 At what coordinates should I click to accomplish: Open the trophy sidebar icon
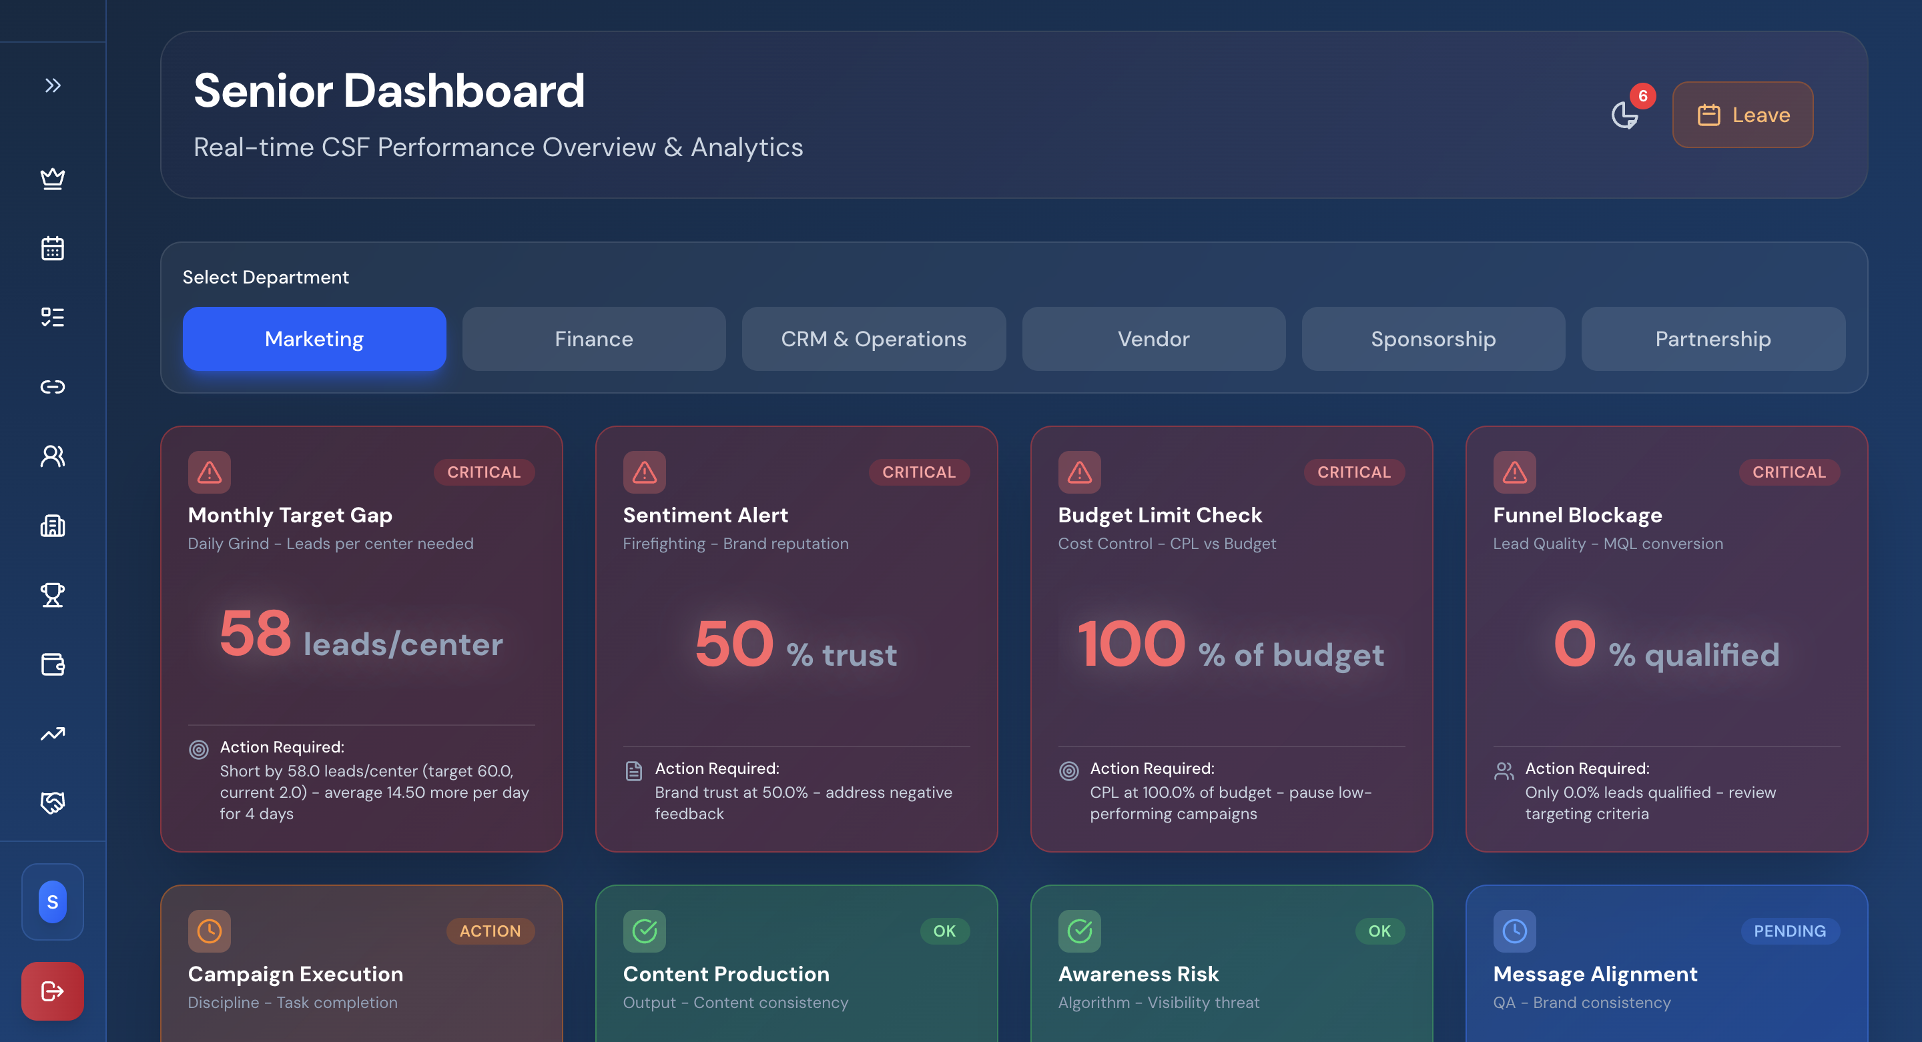pos(52,595)
